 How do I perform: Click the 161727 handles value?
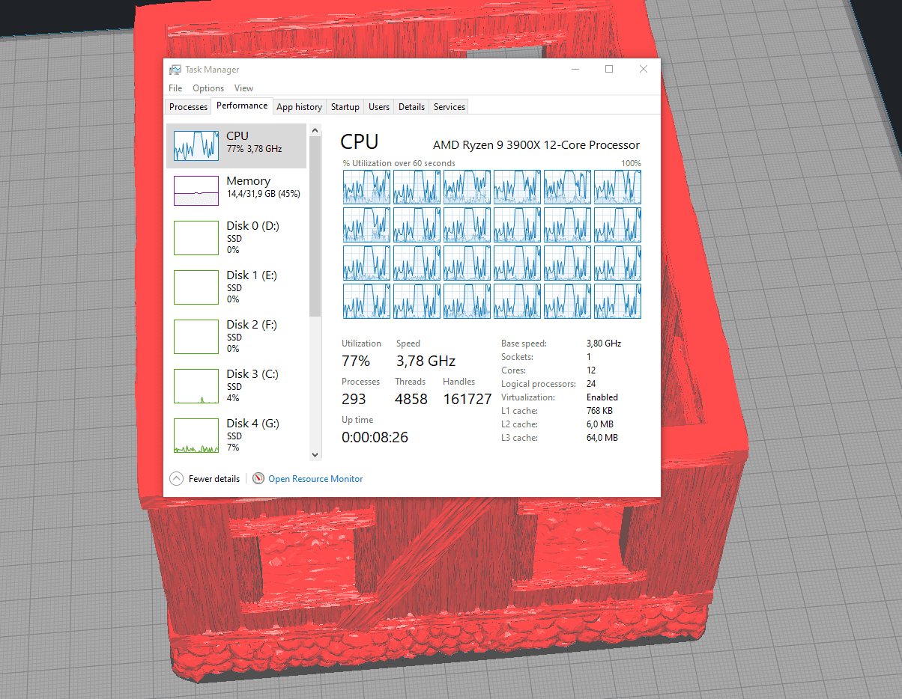[x=467, y=399]
